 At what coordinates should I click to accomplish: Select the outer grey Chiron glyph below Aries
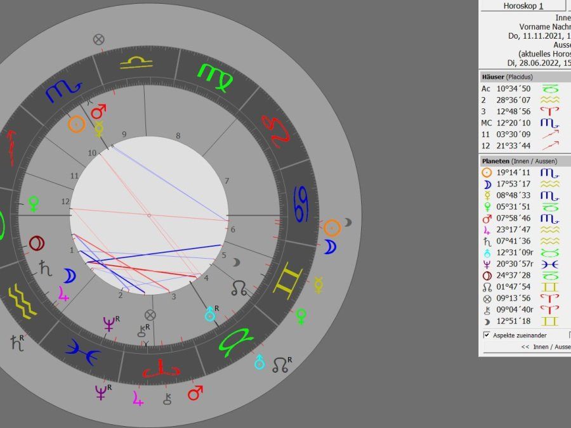167,399
